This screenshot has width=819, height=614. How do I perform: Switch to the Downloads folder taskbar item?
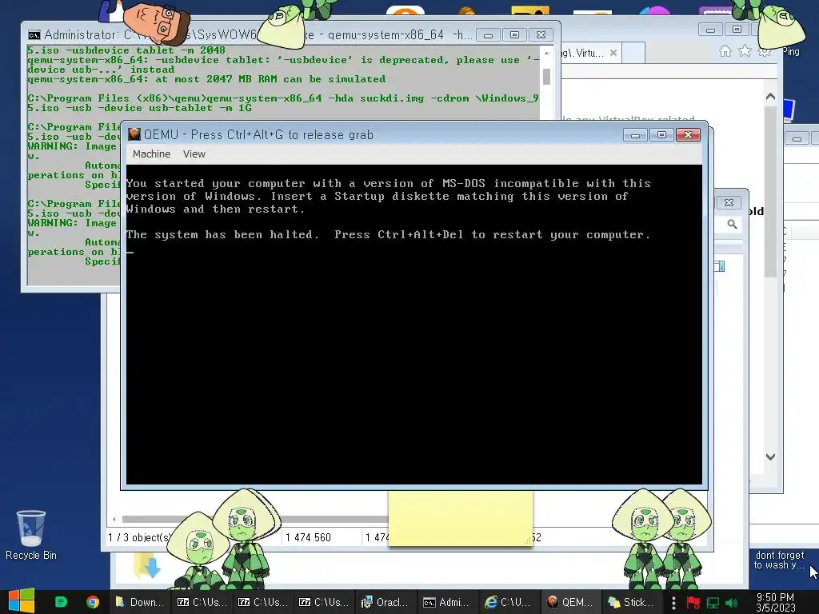pos(139,602)
